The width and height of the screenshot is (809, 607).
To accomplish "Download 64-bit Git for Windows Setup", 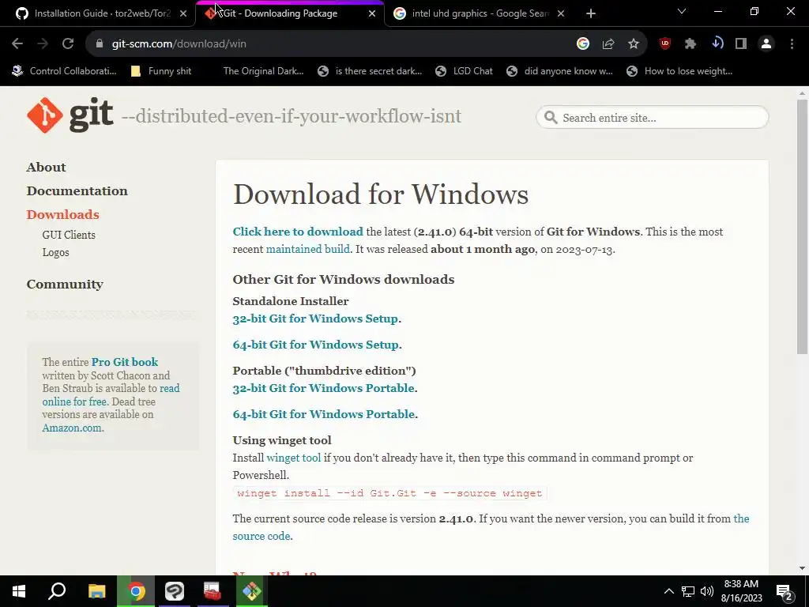I will coord(316,345).
